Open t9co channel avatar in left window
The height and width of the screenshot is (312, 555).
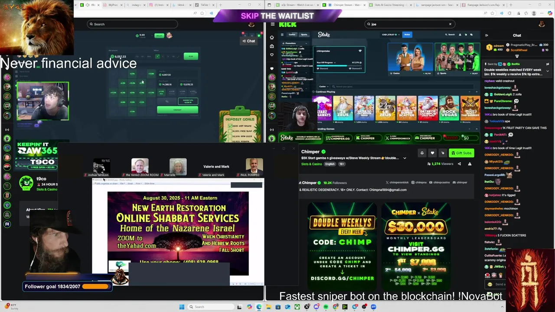point(26,183)
